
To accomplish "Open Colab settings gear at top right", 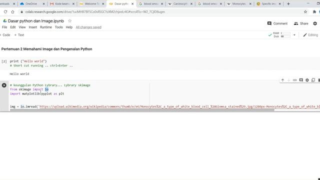I will coord(315,23).
